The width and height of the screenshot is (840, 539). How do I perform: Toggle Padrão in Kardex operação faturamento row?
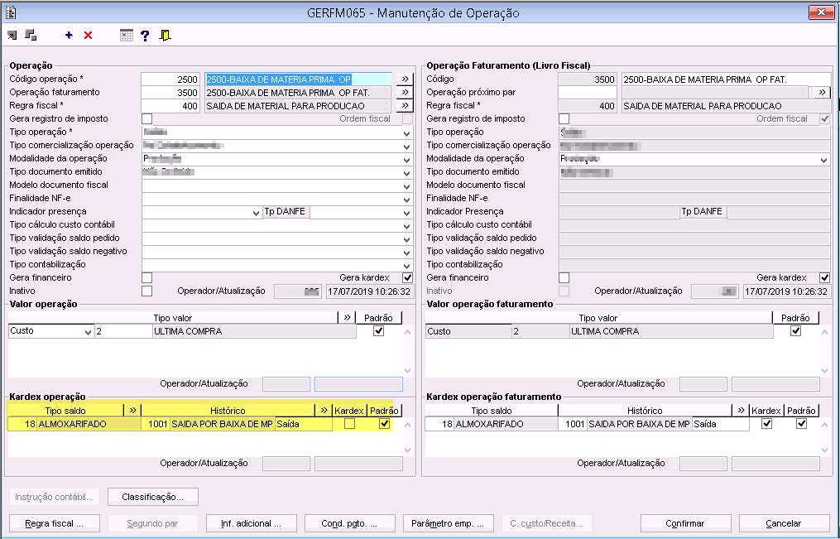(x=801, y=424)
